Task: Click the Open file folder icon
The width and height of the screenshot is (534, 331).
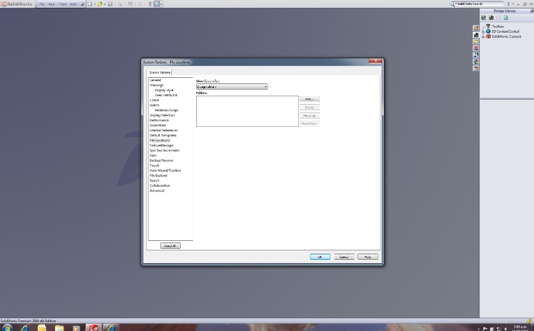Action: [100, 4]
